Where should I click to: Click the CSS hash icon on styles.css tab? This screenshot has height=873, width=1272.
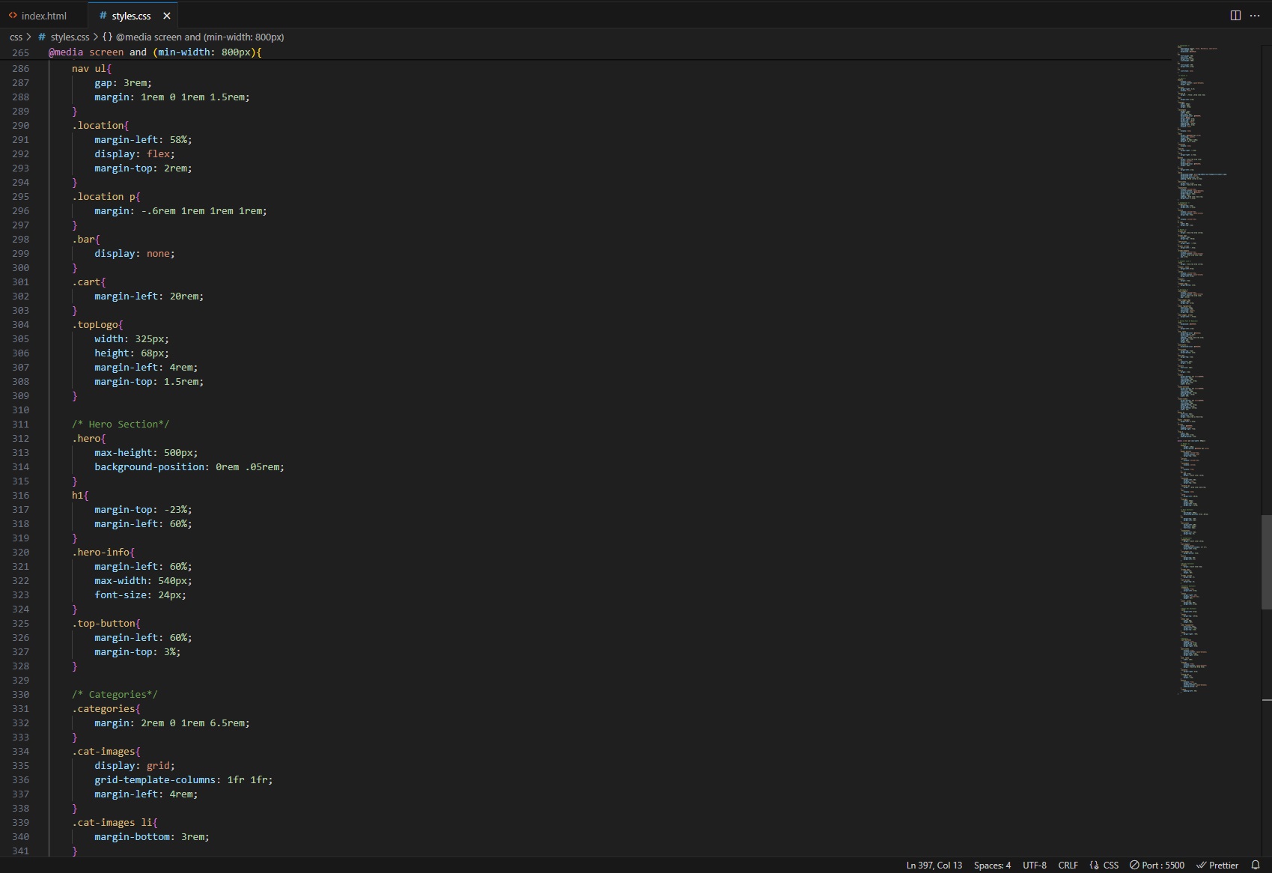(x=103, y=16)
